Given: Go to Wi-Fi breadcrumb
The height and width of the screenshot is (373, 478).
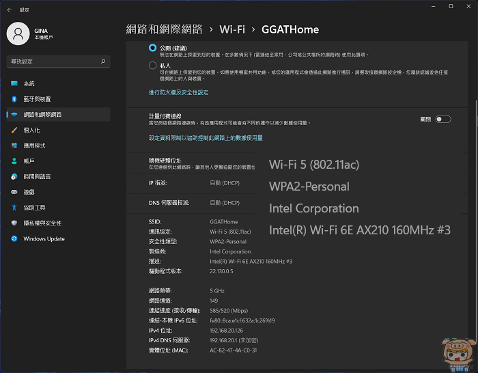Looking at the screenshot, I should click(x=232, y=29).
